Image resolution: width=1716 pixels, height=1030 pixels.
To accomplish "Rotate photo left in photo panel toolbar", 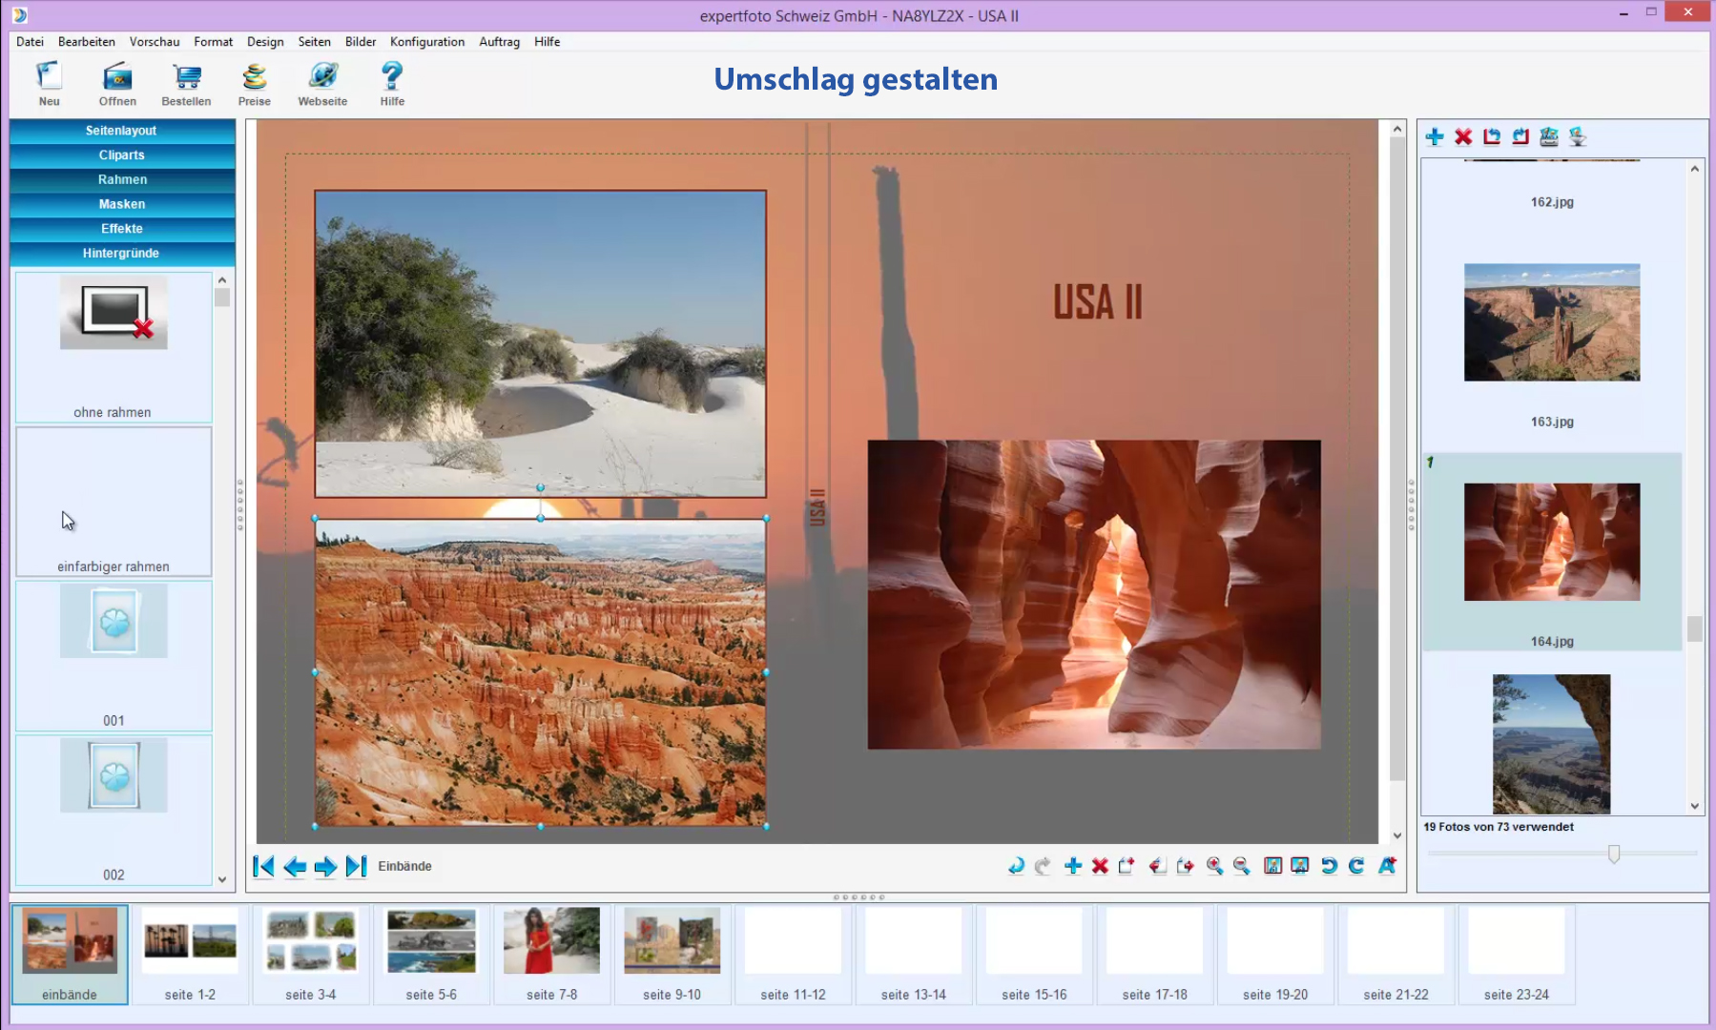I will pos(1492,136).
